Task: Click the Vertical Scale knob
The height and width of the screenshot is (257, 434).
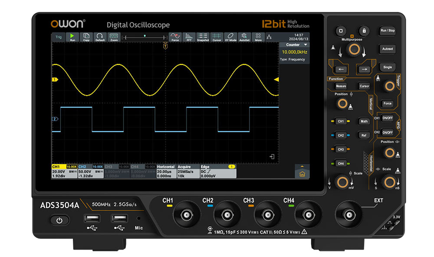Action: pyautogui.click(x=342, y=182)
